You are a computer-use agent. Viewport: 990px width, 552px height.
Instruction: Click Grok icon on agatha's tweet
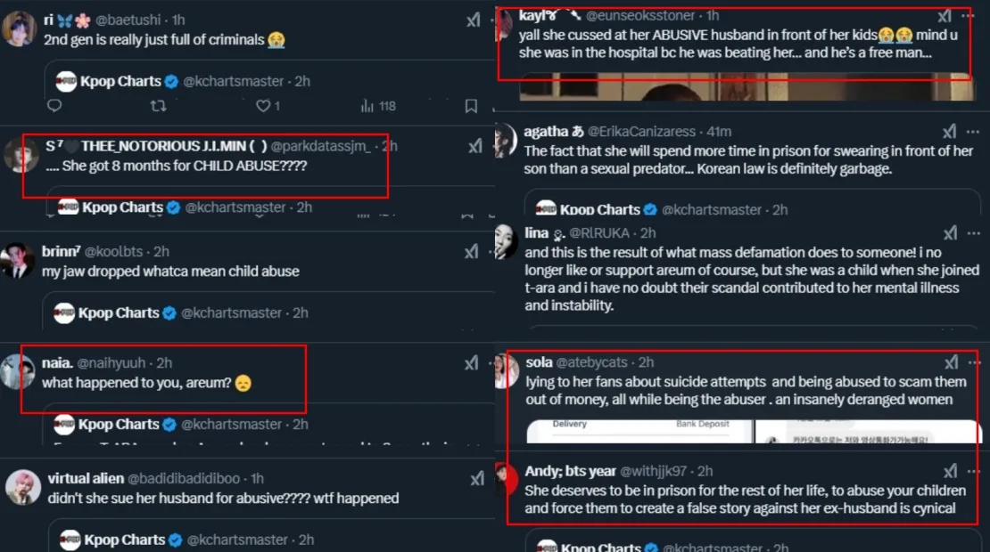[x=949, y=131]
